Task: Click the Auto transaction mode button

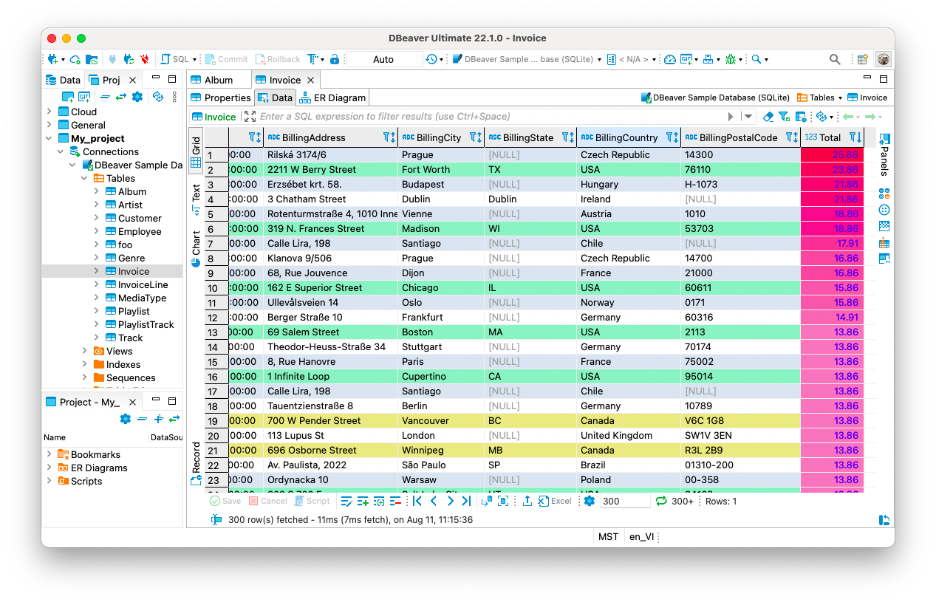Action: point(383,59)
